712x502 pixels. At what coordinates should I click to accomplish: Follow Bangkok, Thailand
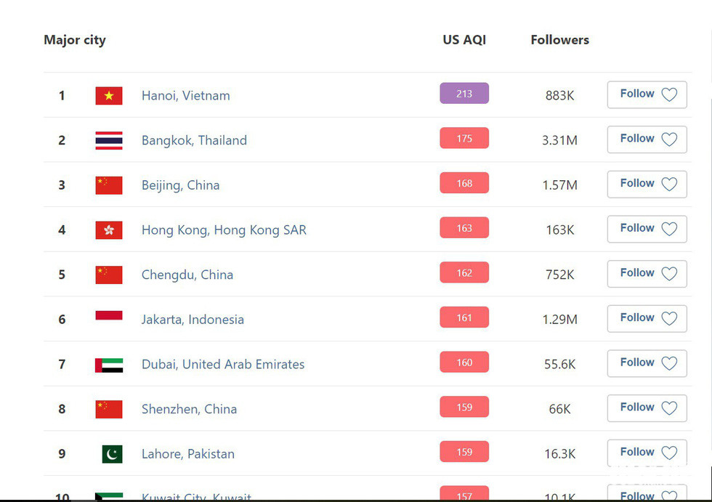coord(647,139)
